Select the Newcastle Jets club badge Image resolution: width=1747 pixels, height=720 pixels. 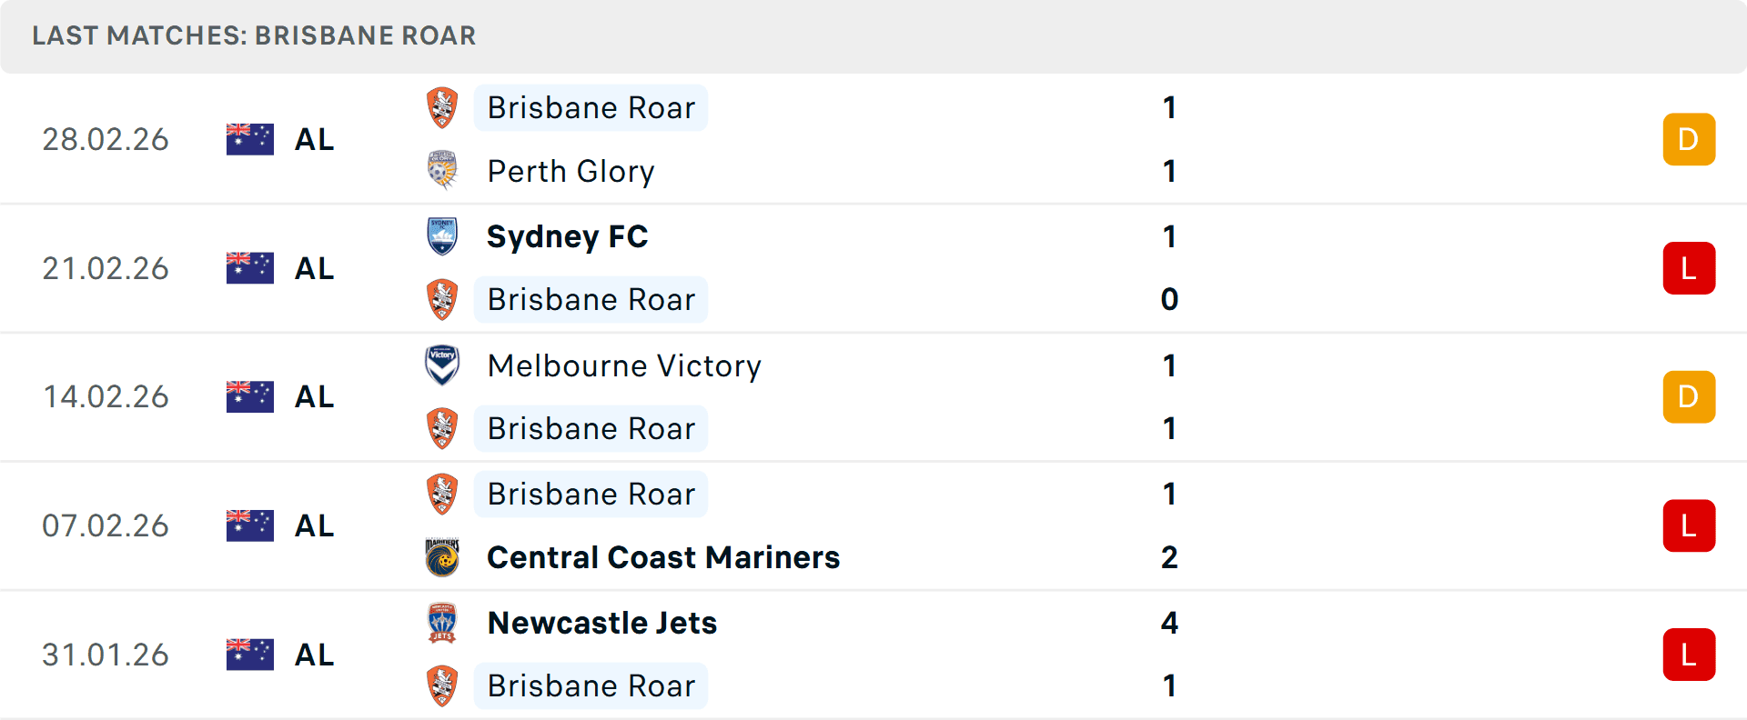443,624
